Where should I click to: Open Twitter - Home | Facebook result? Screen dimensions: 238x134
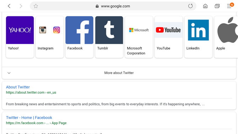click(29, 118)
